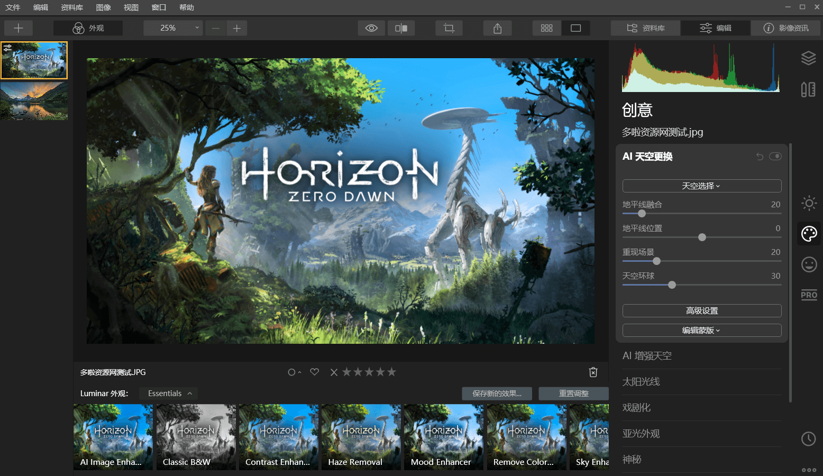Apply the Remove Color Cast look
This screenshot has height=476, width=823.
coord(527,437)
